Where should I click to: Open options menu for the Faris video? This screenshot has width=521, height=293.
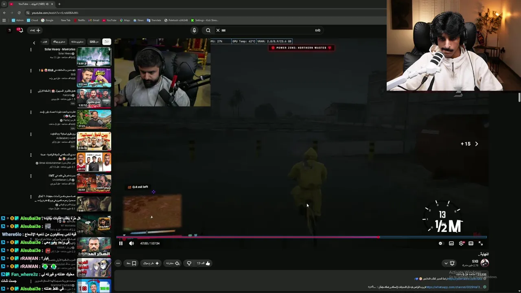click(31, 113)
